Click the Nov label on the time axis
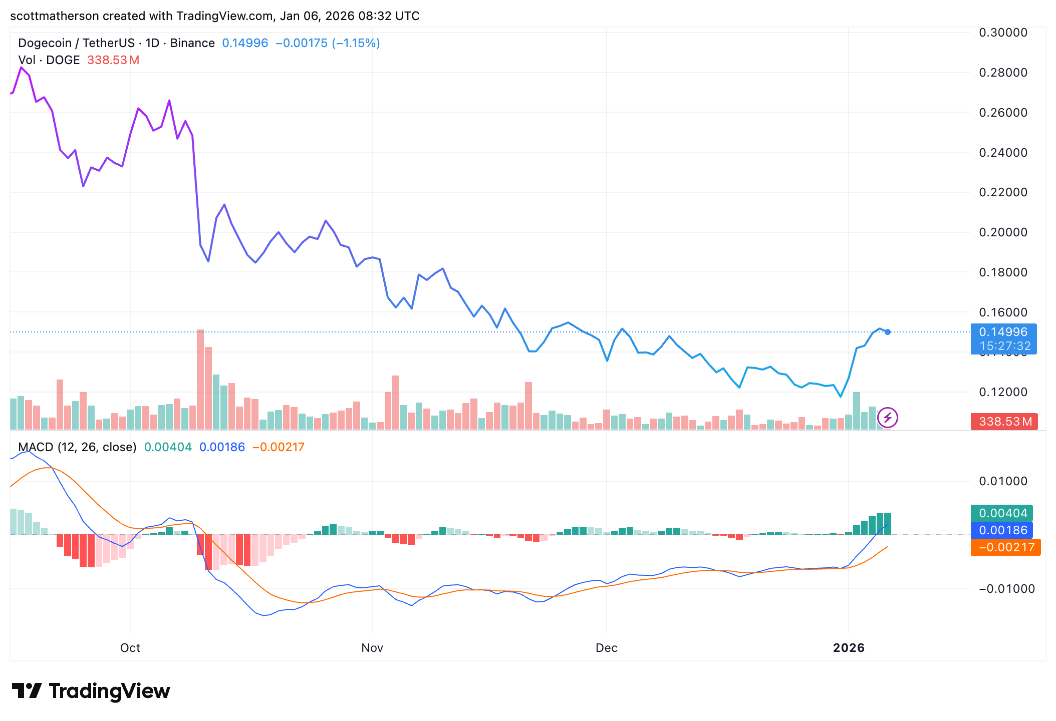Screen dimensions: 1056x721 372,647
